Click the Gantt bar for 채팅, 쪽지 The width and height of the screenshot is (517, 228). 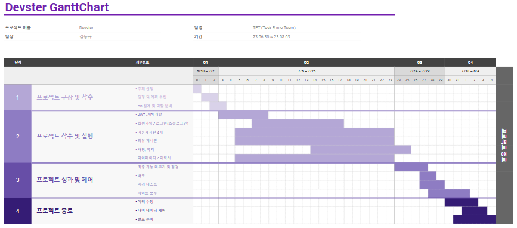click(361, 149)
